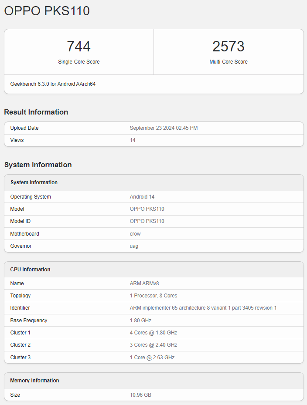Screen dimensions: 307x405
Task: Select the Single-Core Score value 744
Action: coord(78,46)
